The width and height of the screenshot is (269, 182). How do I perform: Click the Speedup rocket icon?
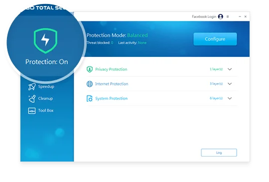pos(32,87)
